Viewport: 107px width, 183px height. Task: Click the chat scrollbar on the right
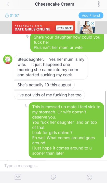106,114
